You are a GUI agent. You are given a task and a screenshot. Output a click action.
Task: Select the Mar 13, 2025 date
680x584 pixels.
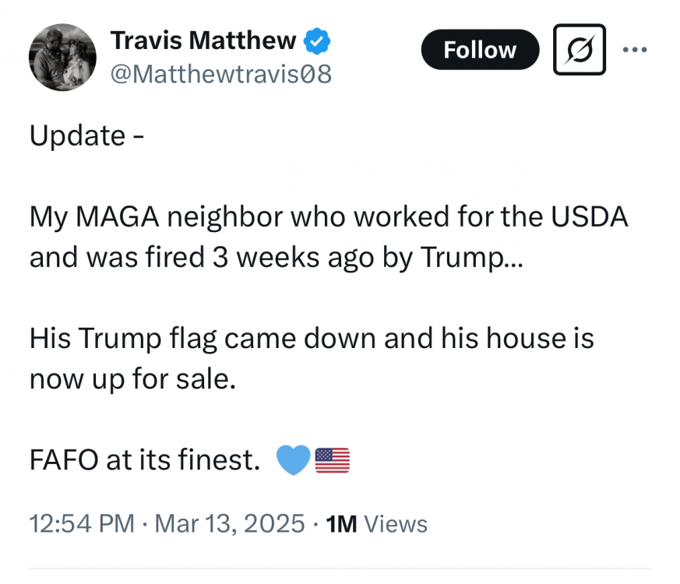[230, 523]
